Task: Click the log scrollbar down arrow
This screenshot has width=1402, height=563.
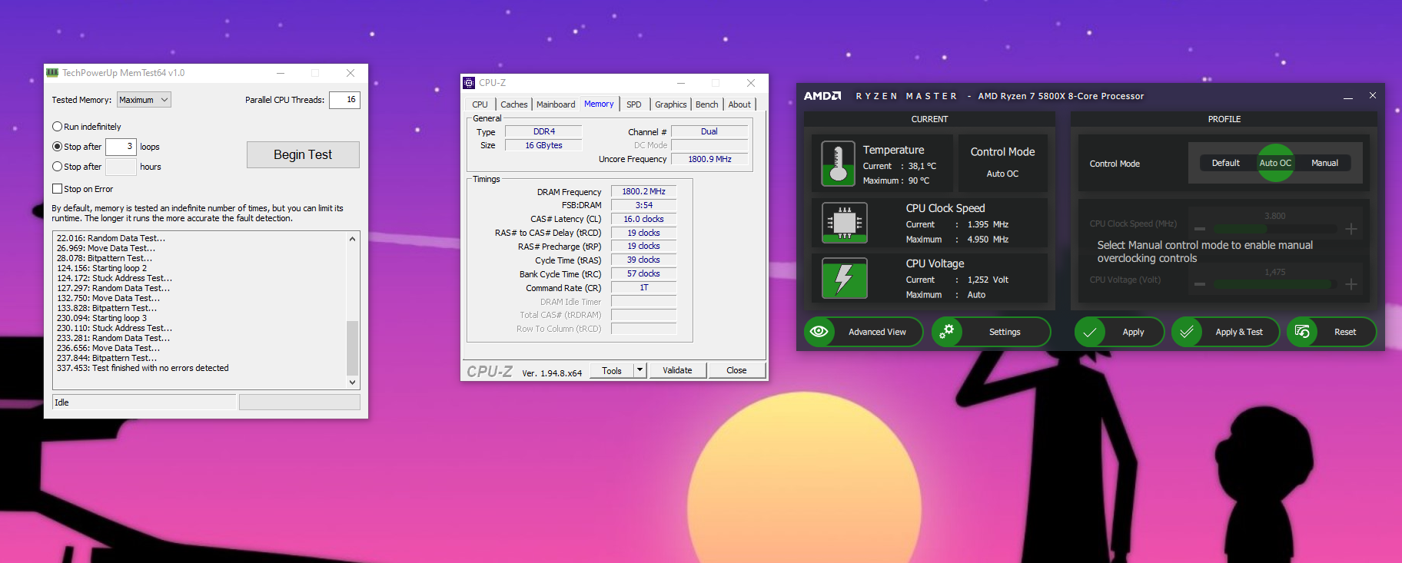Action: pyautogui.click(x=353, y=382)
